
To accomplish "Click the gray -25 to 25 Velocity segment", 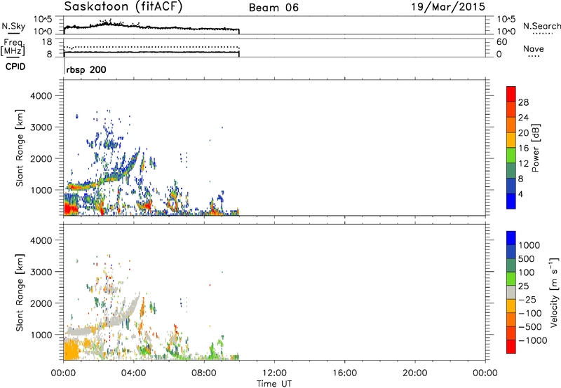I will [511, 293].
